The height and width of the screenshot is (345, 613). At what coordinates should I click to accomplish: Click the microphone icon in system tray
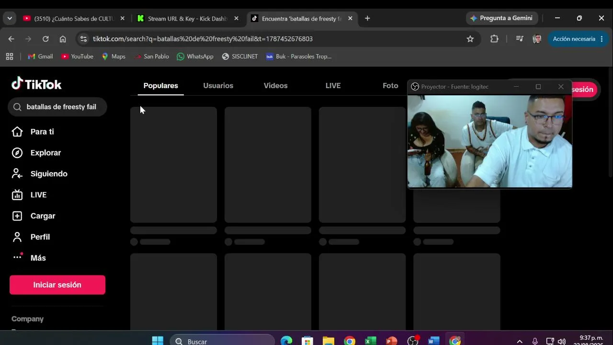pos(535,342)
